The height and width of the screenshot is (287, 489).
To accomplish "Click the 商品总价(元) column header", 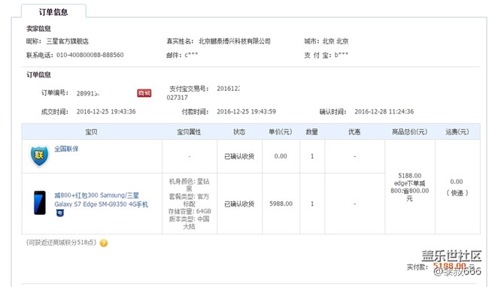I will [x=409, y=131].
